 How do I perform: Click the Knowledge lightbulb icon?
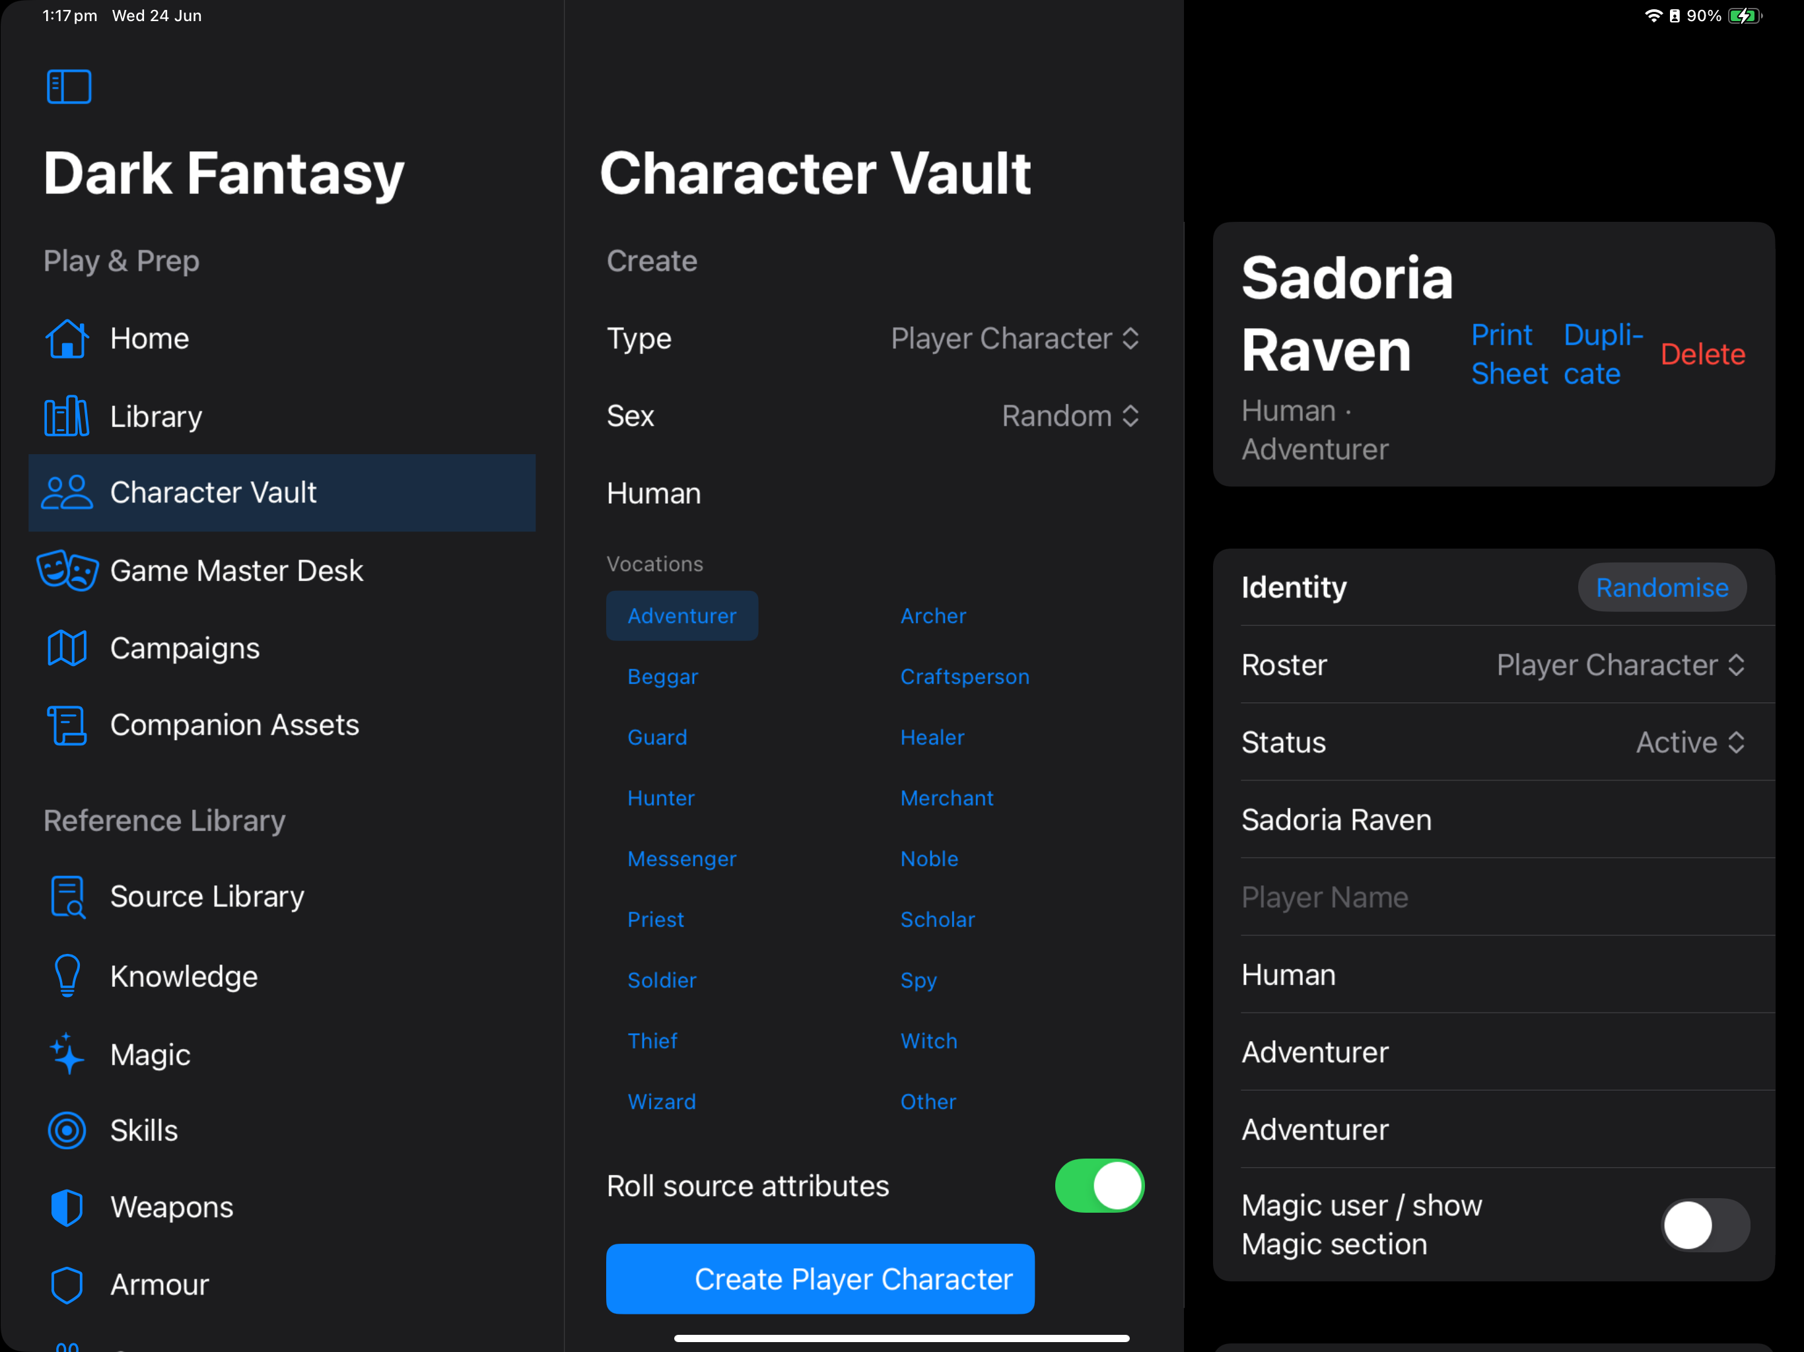(x=67, y=975)
